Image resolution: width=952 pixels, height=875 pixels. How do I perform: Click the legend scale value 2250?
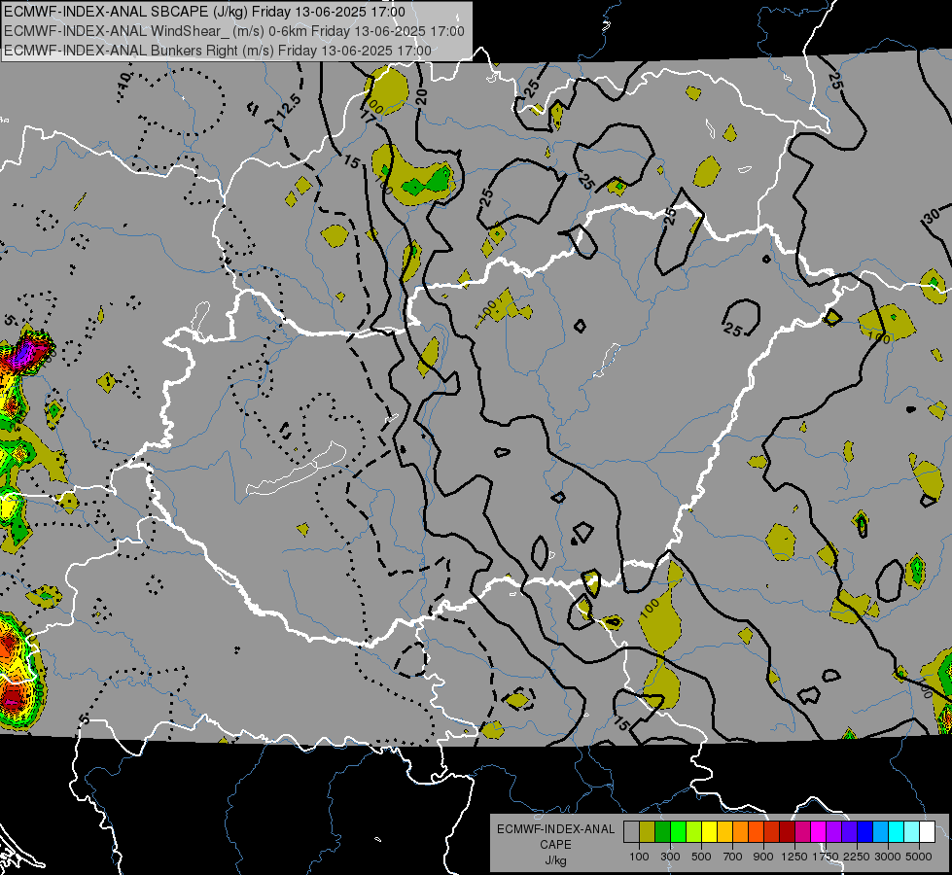[856, 857]
